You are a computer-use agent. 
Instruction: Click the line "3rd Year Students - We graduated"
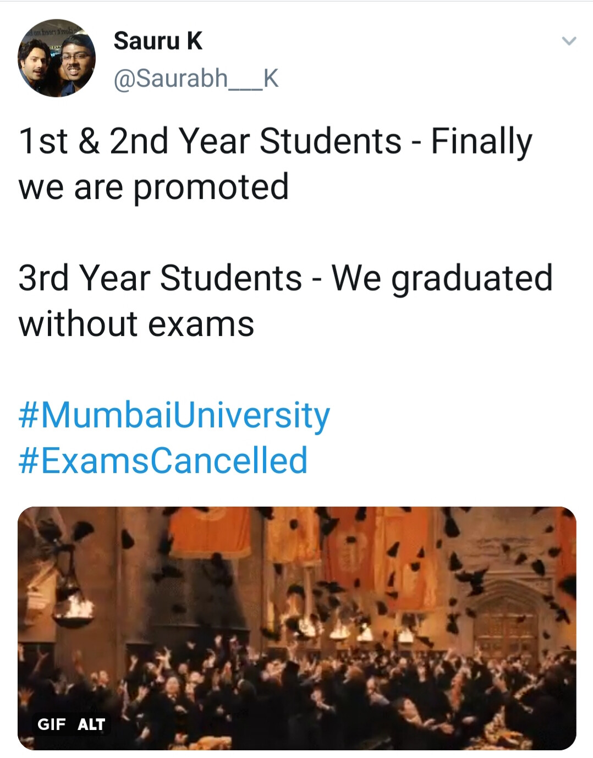tap(285, 278)
